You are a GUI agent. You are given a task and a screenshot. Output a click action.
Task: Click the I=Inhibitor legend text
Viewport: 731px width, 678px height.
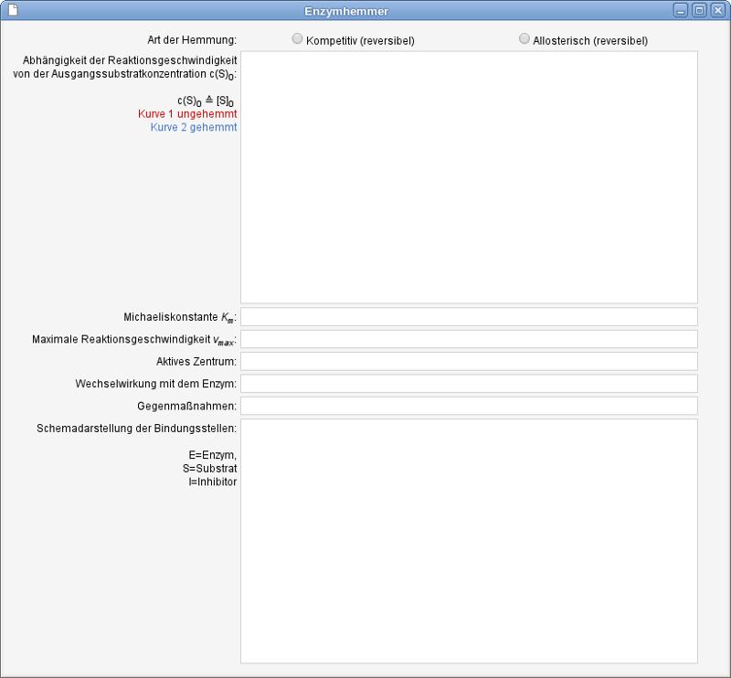(x=213, y=482)
